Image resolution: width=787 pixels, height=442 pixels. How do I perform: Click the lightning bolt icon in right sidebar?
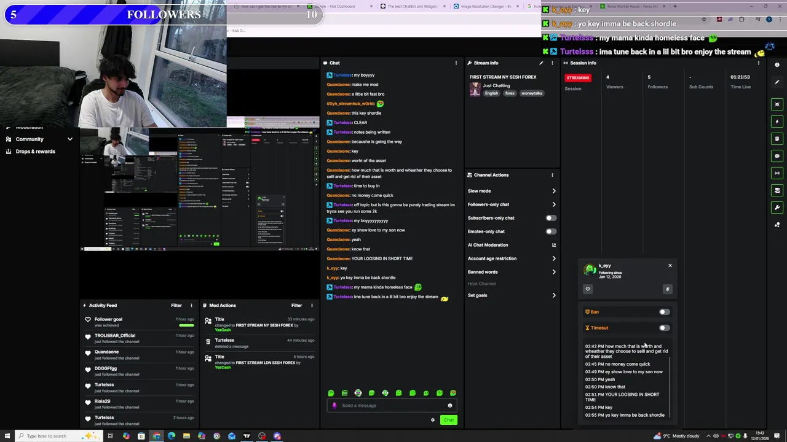pos(777,122)
